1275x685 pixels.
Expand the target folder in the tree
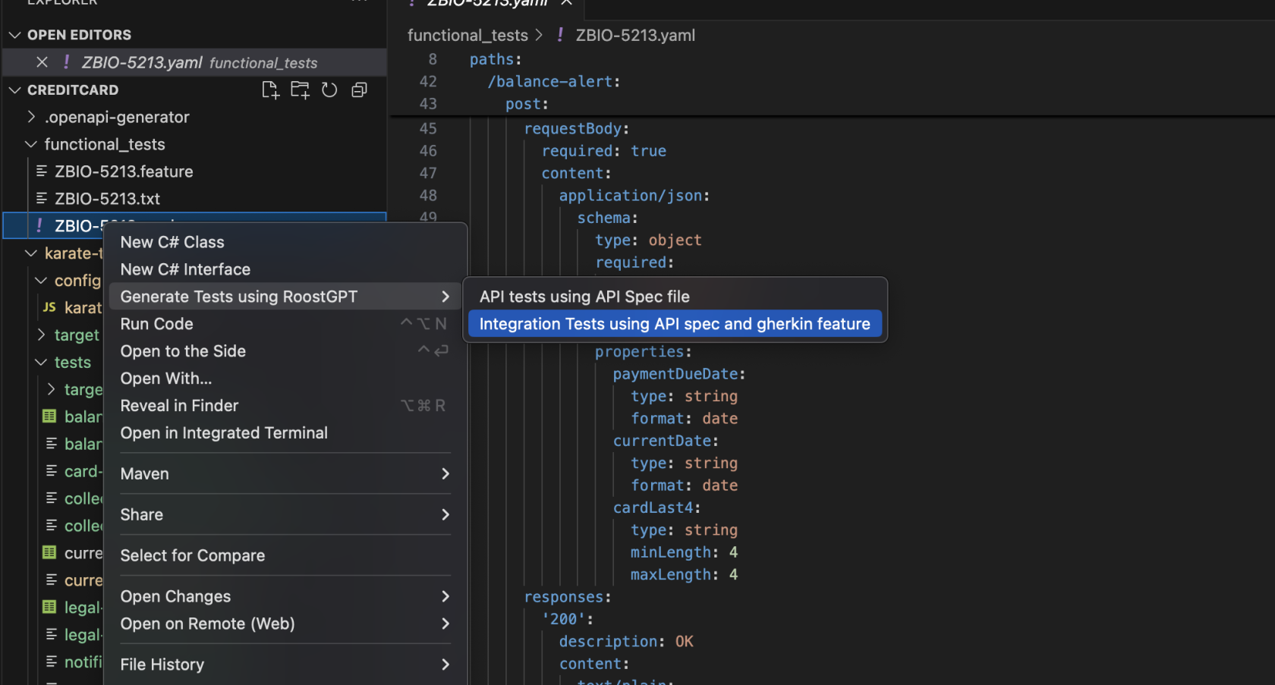point(42,335)
